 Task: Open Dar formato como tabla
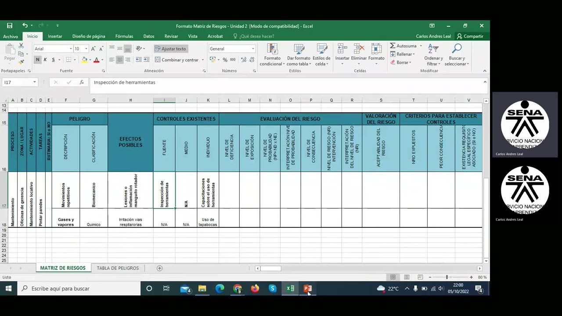click(299, 55)
